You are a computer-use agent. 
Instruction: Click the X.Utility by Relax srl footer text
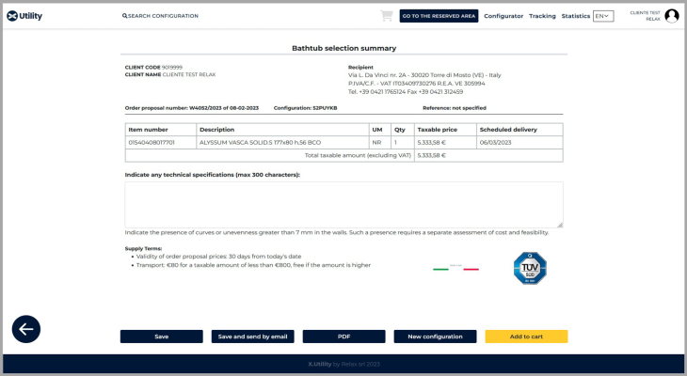(343, 364)
